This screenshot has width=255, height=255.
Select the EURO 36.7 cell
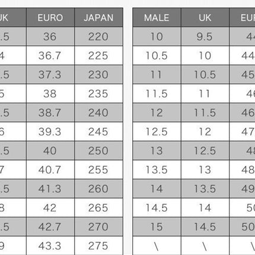pyautogui.click(x=50, y=56)
